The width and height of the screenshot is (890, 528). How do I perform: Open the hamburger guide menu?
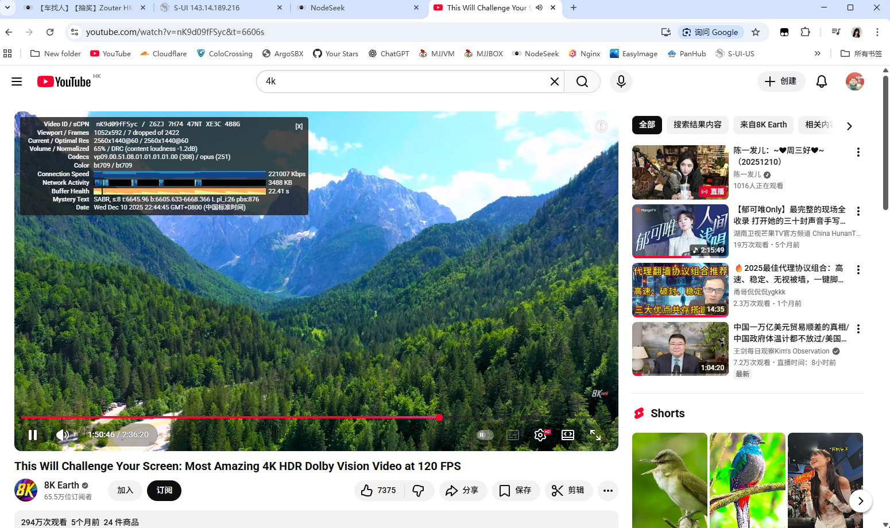(17, 81)
